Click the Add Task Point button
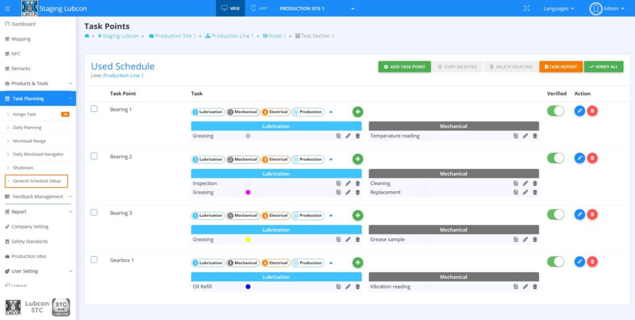This screenshot has width=635, height=320. point(404,67)
